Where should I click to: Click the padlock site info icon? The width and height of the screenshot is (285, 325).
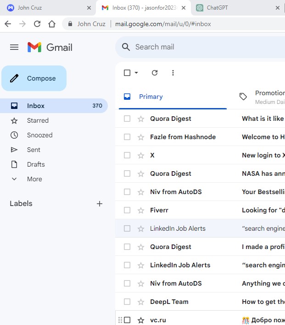70,24
